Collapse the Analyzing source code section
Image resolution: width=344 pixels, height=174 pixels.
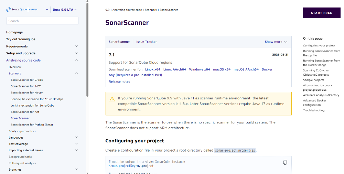tap(77, 60)
